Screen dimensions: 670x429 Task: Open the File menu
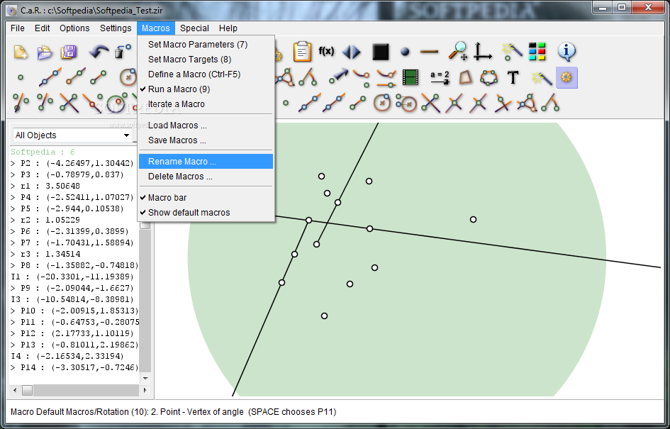click(18, 28)
